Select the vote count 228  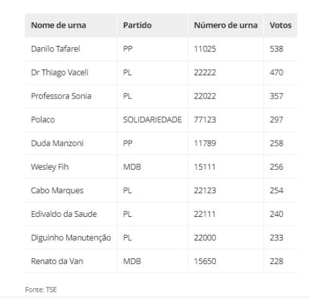277,261
